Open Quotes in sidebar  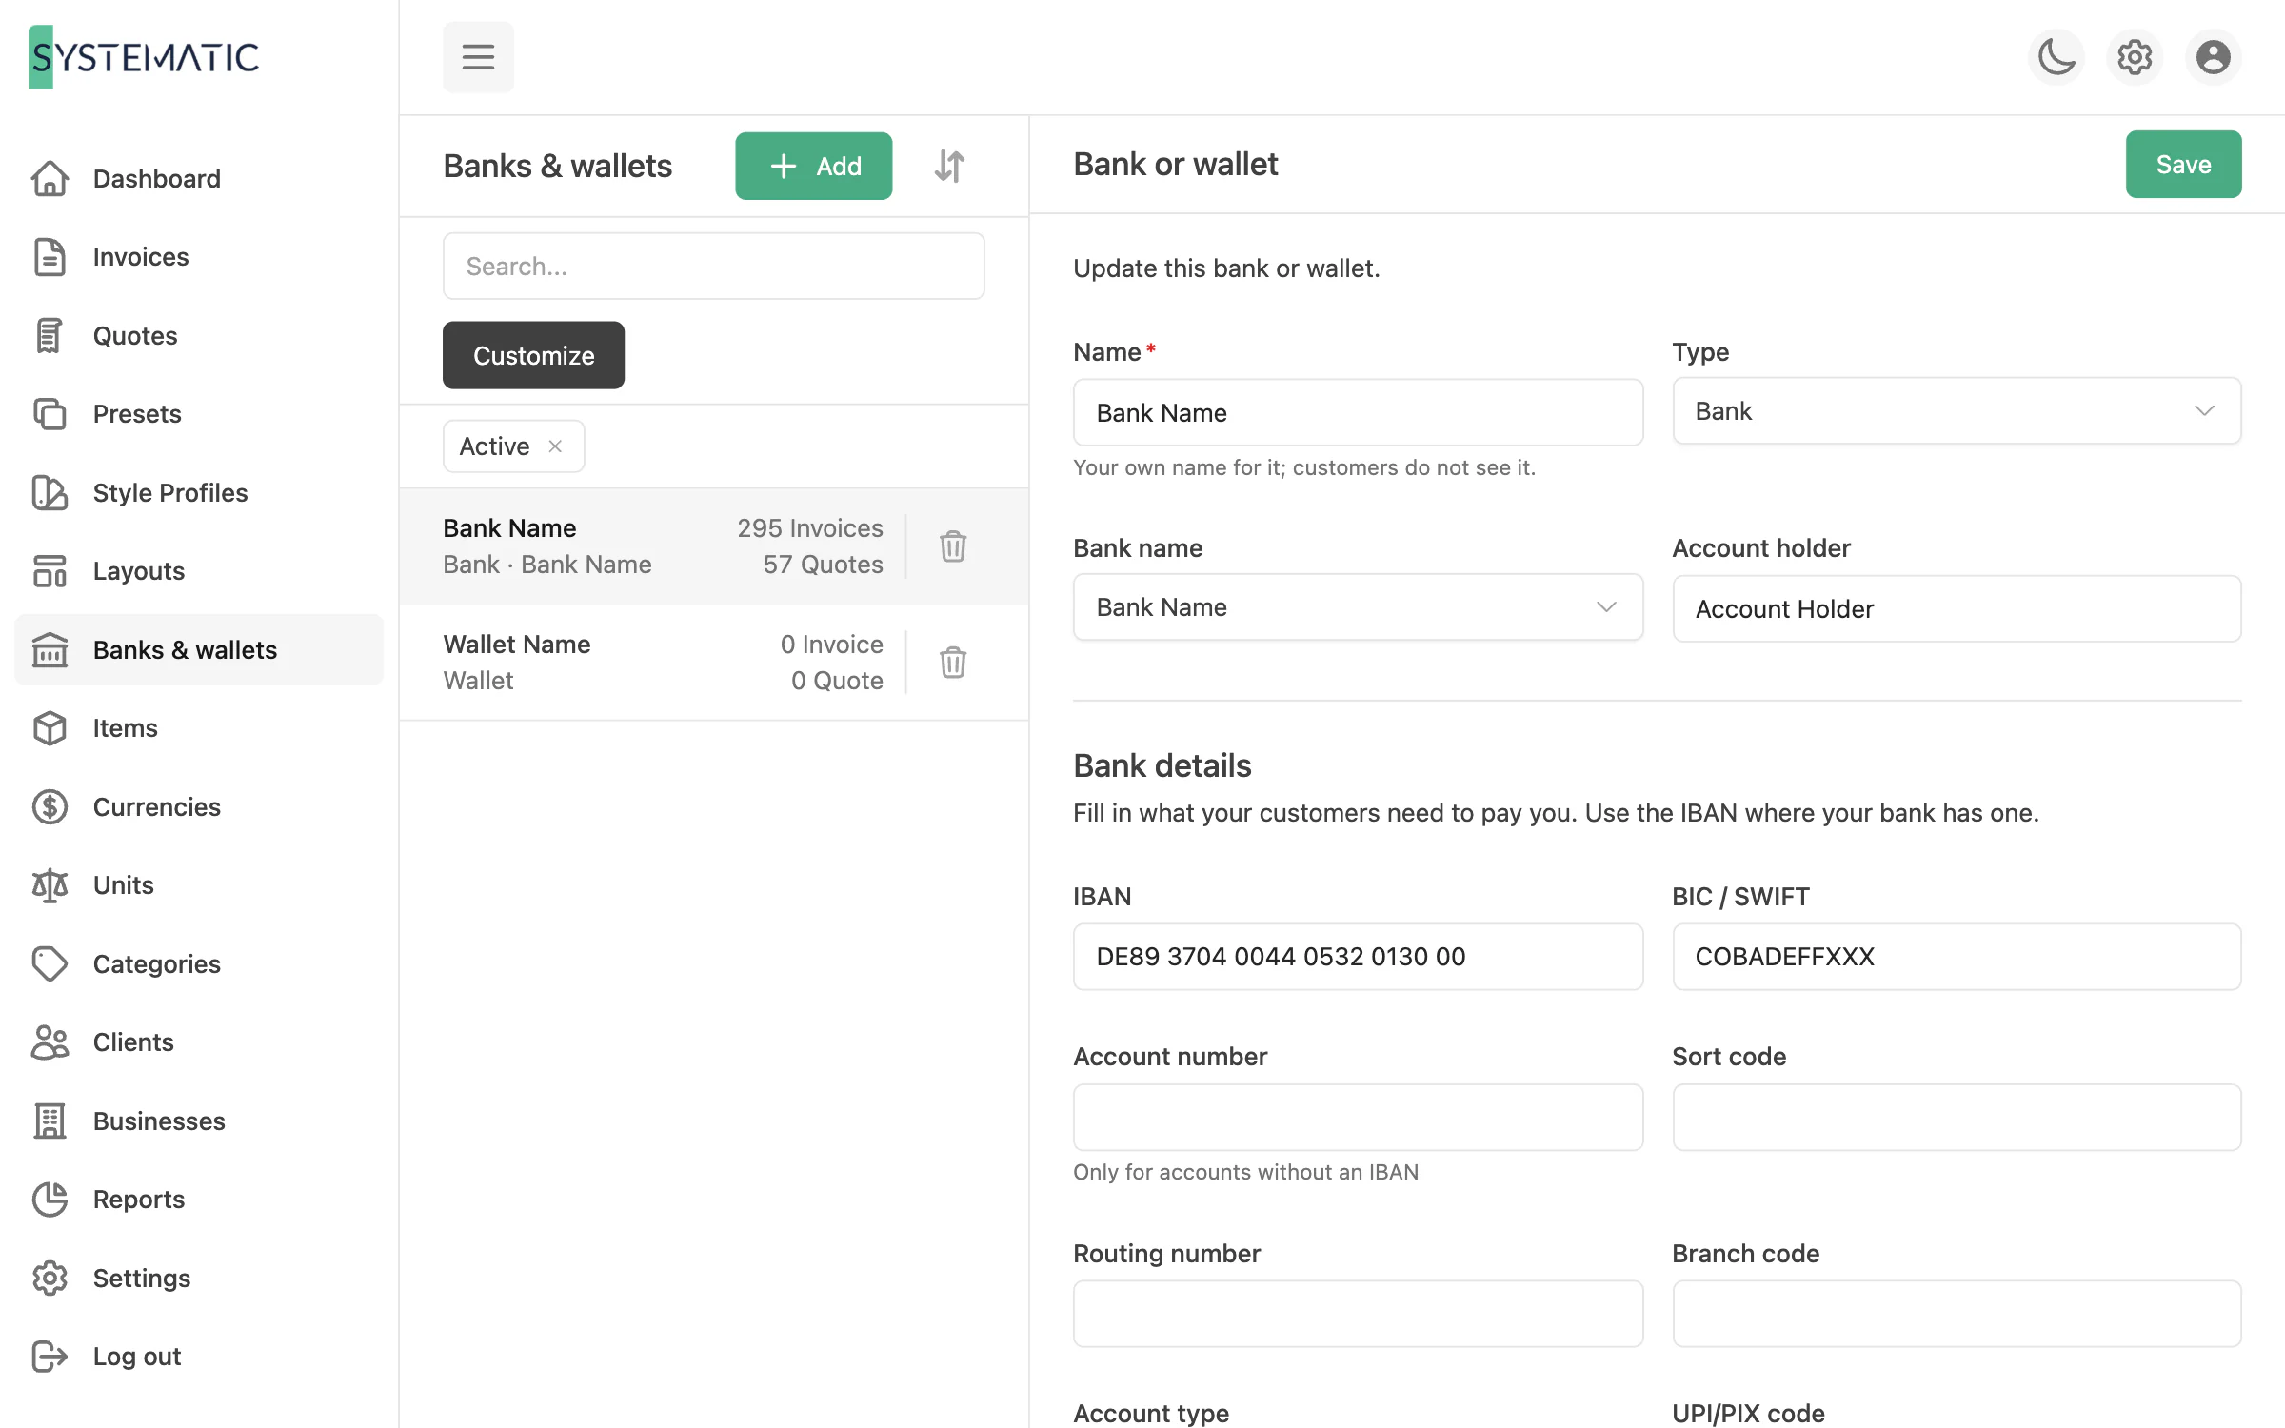coord(198,336)
